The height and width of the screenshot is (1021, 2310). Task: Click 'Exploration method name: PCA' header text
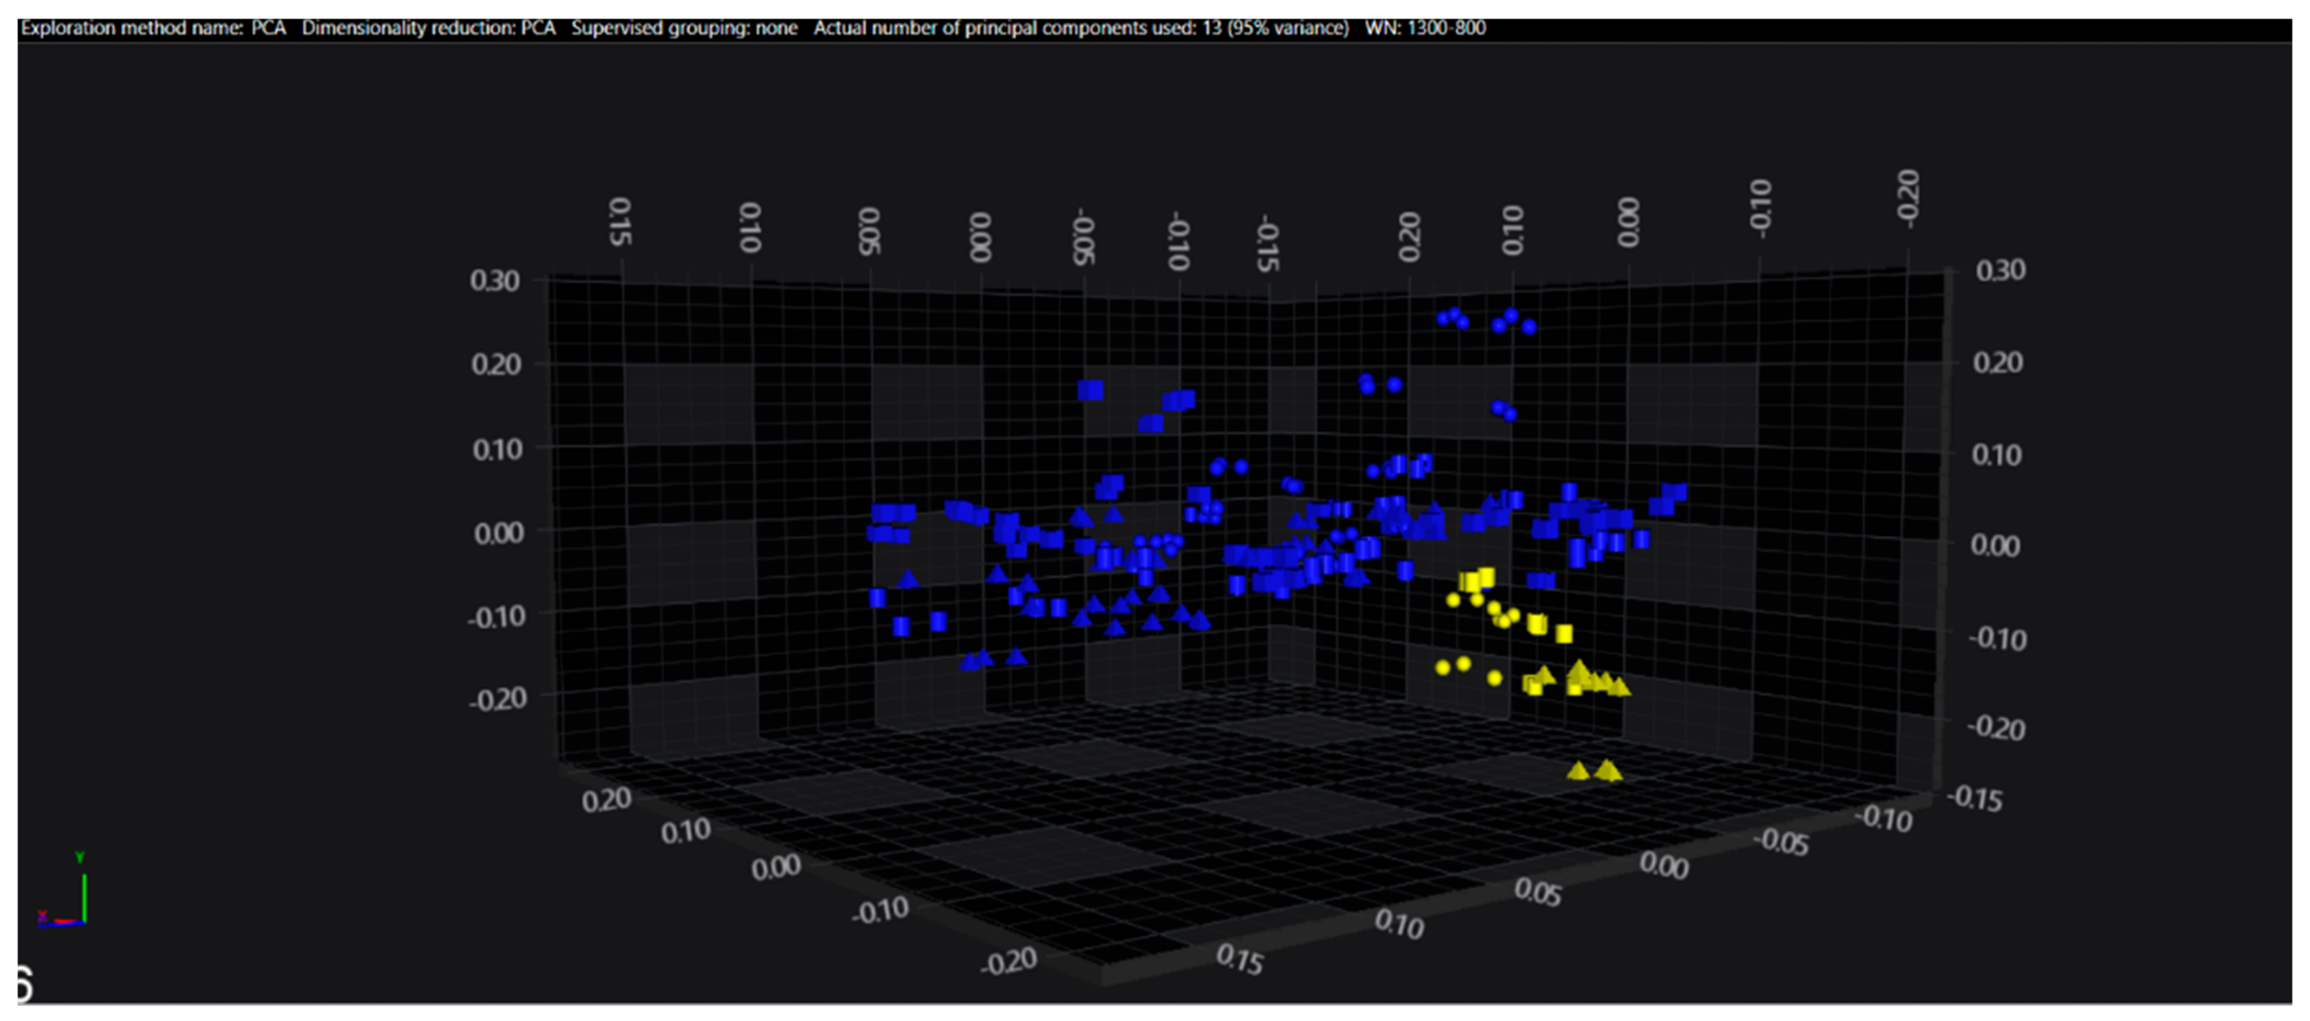coord(152,28)
